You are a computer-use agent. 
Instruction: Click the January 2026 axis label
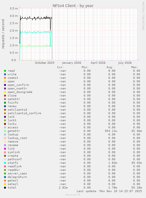(72, 63)
